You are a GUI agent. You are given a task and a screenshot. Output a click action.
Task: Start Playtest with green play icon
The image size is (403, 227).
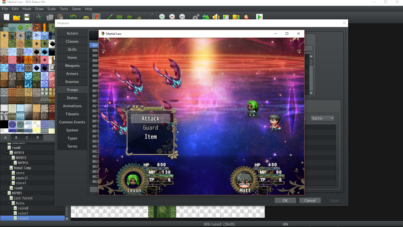pos(259,17)
